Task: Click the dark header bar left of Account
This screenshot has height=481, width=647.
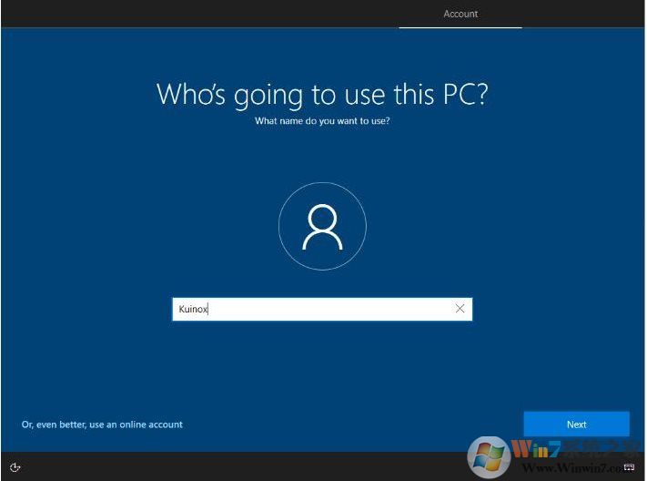Action: click(182, 14)
